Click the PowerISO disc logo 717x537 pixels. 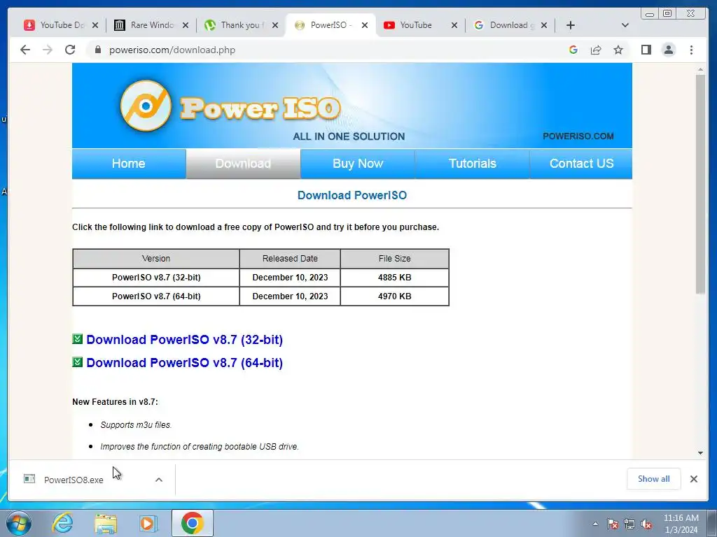[146, 106]
